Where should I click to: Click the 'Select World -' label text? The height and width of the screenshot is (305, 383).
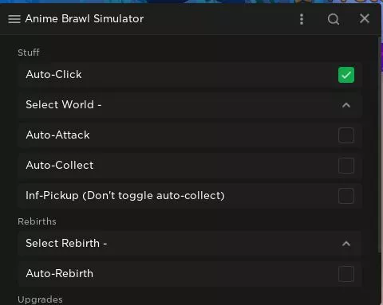tap(64, 104)
